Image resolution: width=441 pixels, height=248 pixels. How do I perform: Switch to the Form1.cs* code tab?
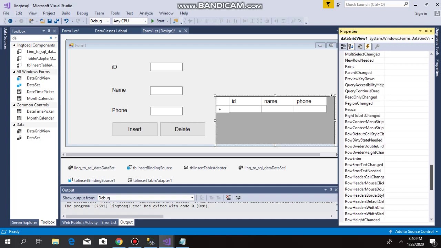tap(70, 31)
